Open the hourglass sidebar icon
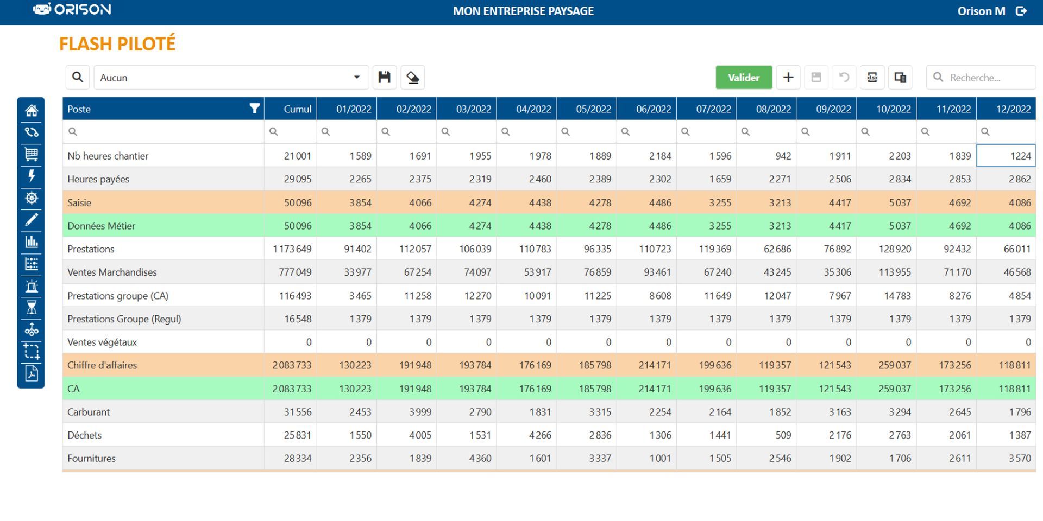This screenshot has height=521, width=1043. [32, 308]
